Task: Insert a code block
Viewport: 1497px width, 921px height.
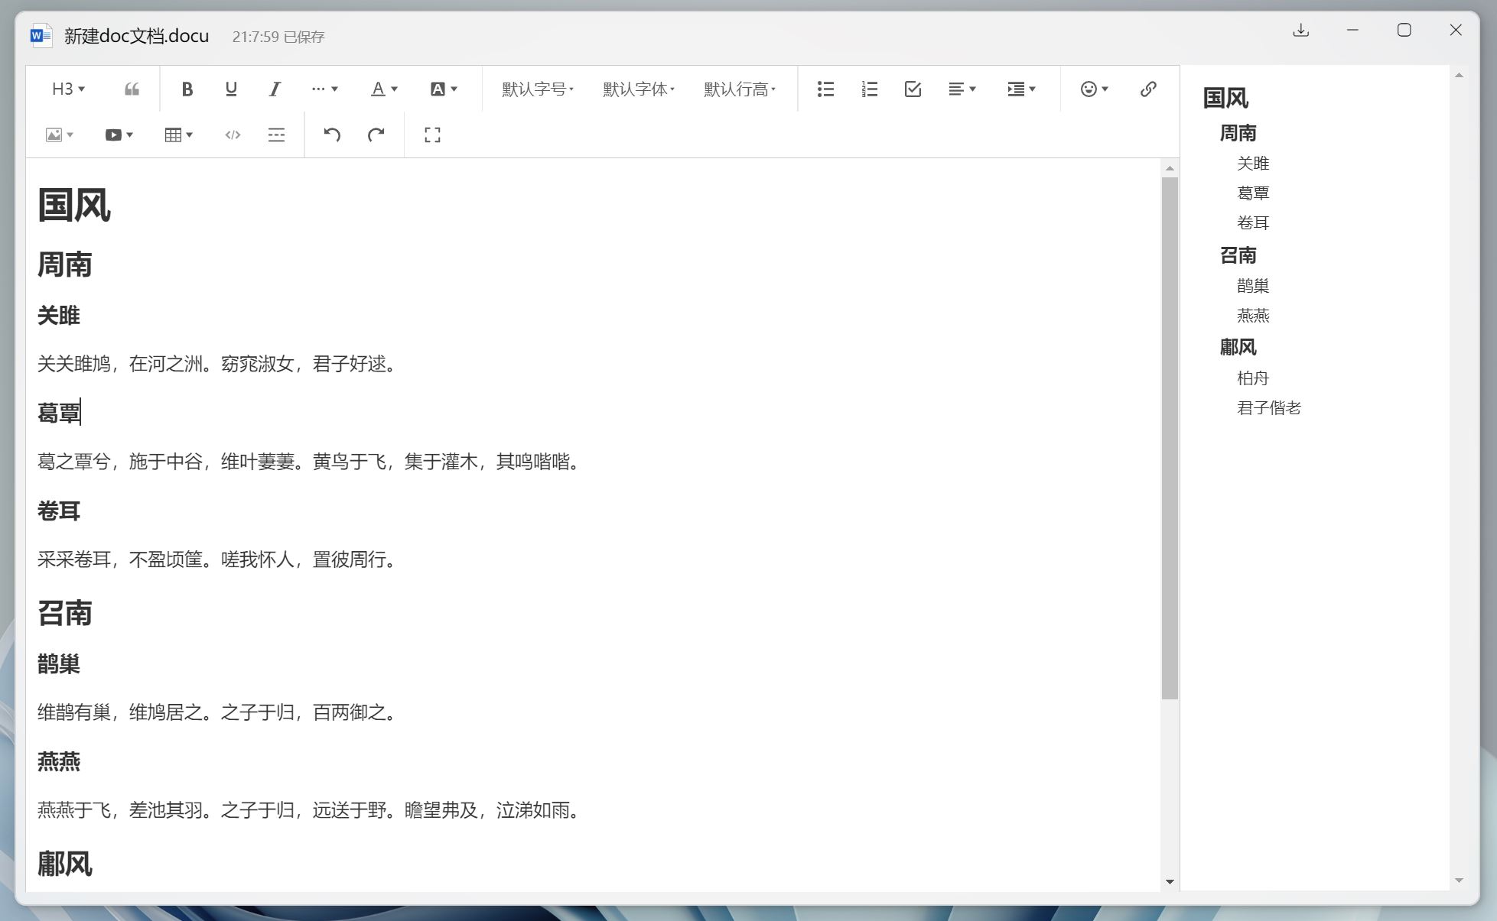Action: tap(232, 135)
